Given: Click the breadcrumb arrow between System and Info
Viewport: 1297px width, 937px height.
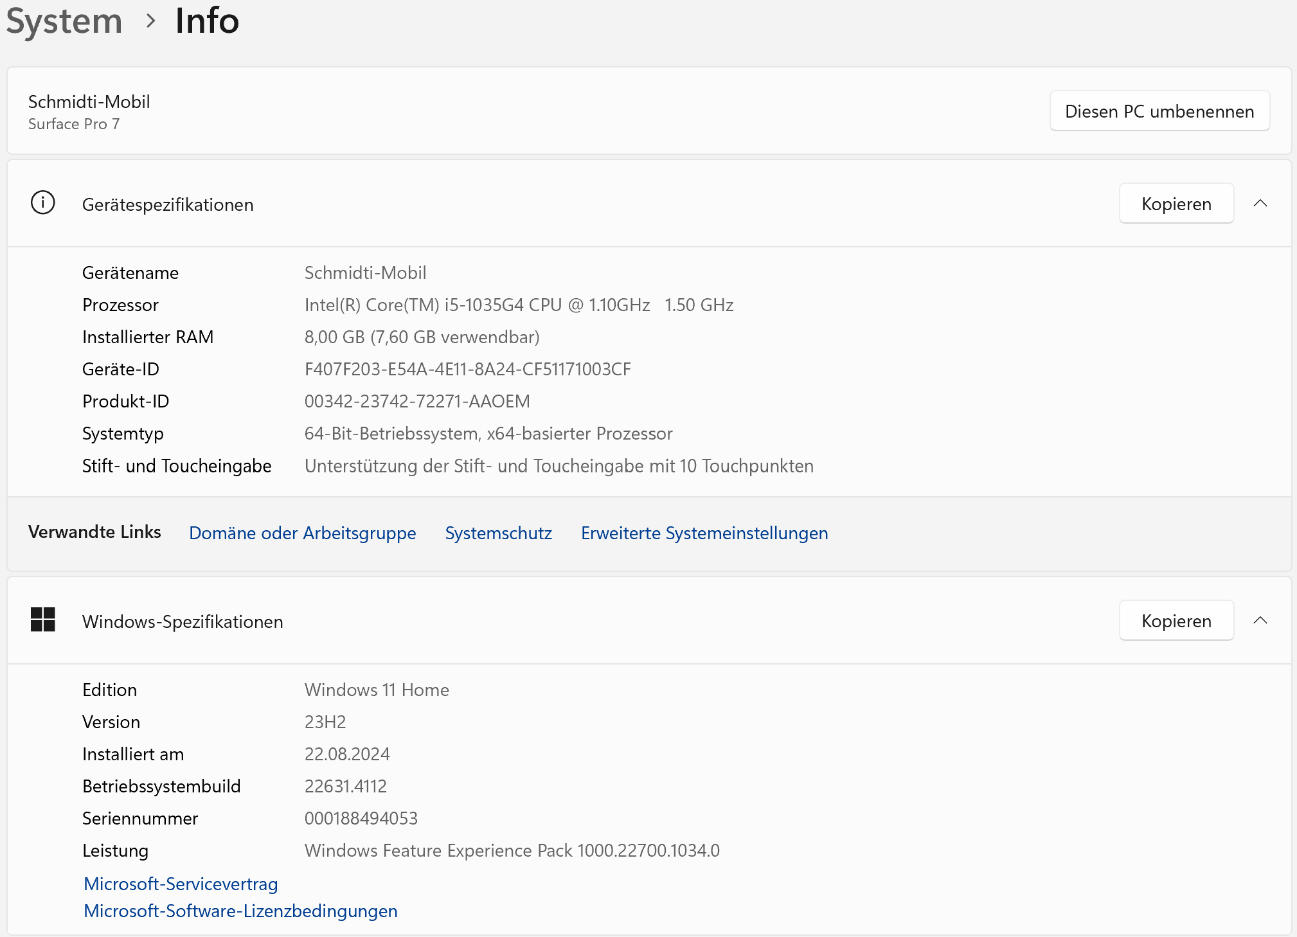Looking at the screenshot, I should [x=150, y=21].
